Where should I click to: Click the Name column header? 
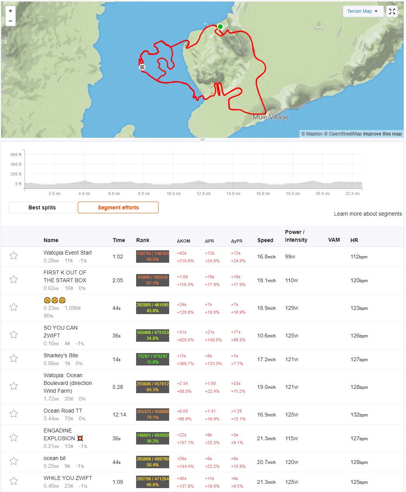[51, 240]
